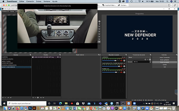Open TeamViewer menu in macOS menu bar
This screenshot has width=179, height=111.
click(x=12, y=1)
